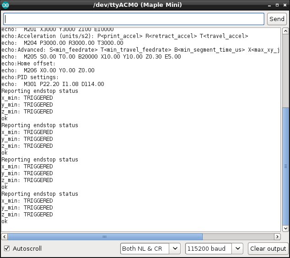This screenshot has width=290, height=258.
Task: Click the 'echo:PID settings:' line in the output
Action: pos(27,77)
